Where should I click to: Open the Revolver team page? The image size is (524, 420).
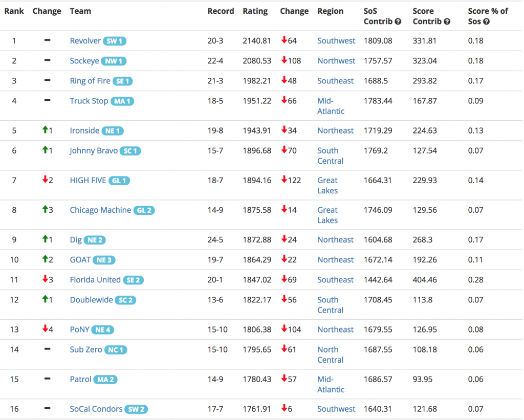click(x=85, y=41)
